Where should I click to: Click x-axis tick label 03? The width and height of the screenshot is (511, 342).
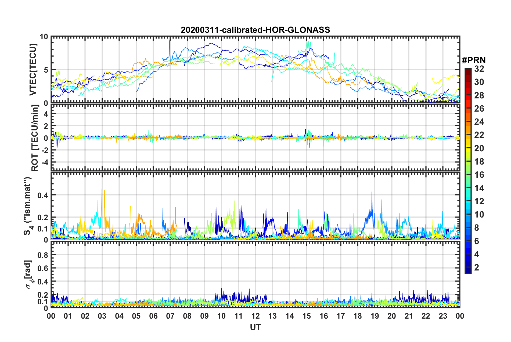pos(102,316)
